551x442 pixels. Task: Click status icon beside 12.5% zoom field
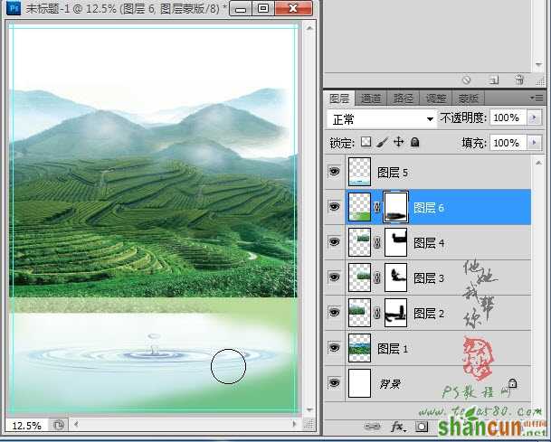58,426
